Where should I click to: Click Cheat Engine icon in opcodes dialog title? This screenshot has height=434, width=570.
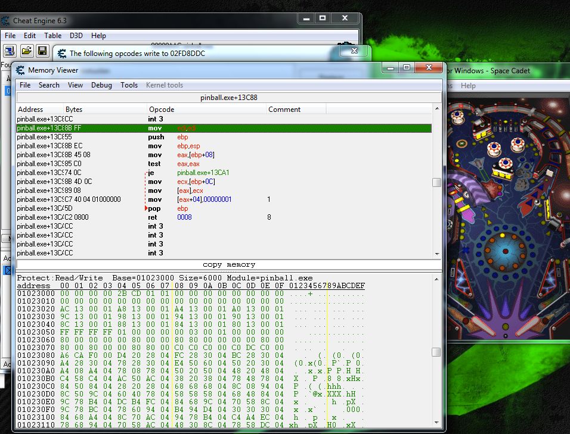(x=62, y=54)
